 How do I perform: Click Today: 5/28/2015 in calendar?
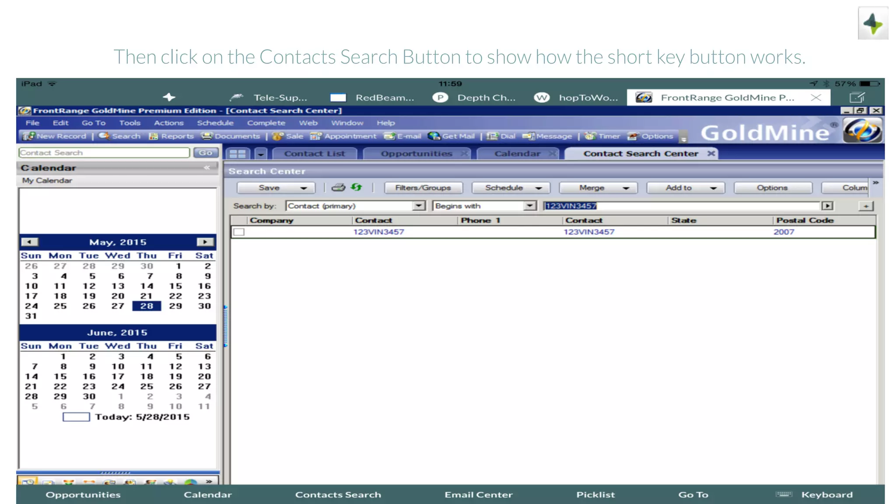click(126, 417)
